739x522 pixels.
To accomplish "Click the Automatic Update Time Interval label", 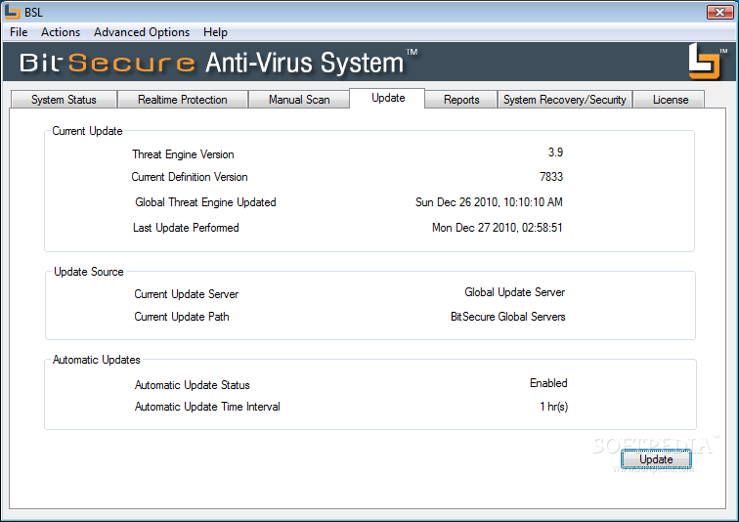I will point(207,407).
